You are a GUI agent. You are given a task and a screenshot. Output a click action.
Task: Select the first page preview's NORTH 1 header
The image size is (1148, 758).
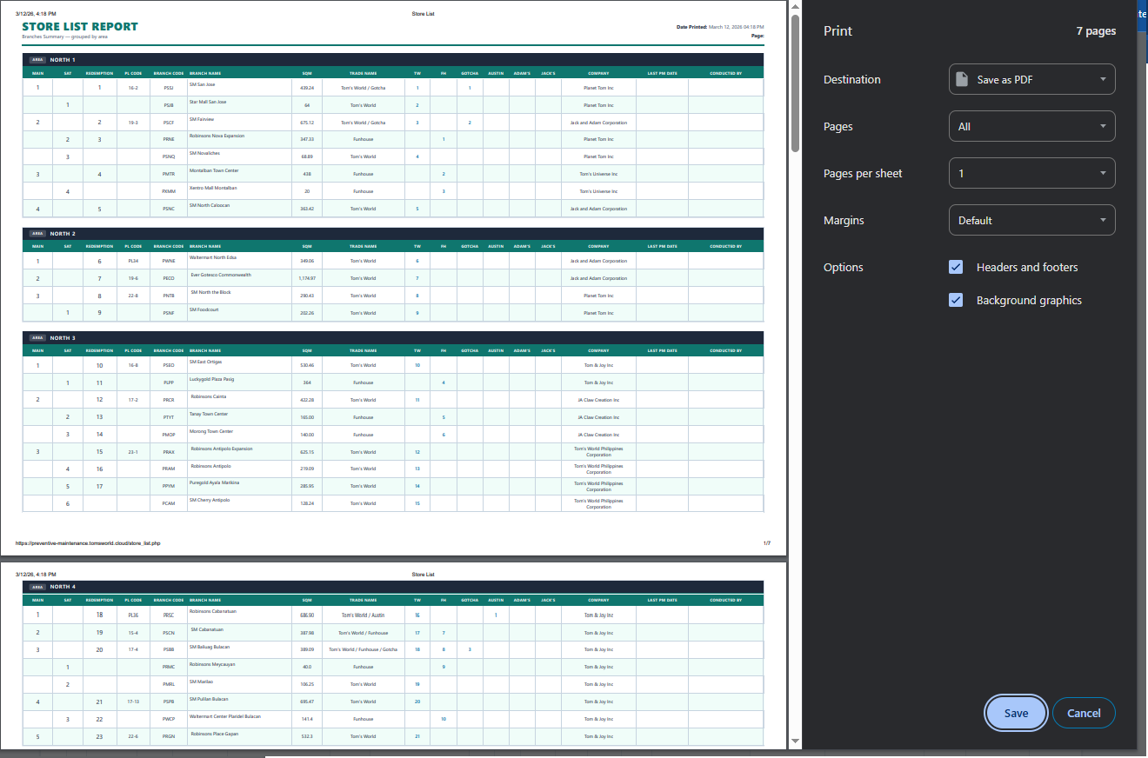point(63,60)
